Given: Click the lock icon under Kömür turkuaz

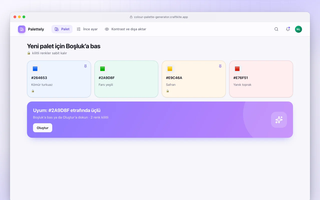Looking at the screenshot, I should coord(33,91).
